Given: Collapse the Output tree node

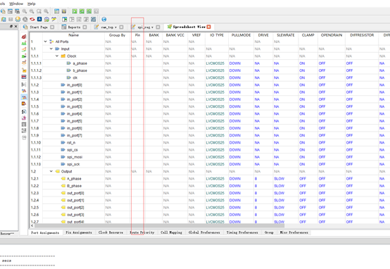Looking at the screenshot, I should 51,171.
